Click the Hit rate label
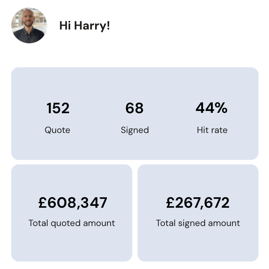The height and width of the screenshot is (269, 269). point(212,130)
